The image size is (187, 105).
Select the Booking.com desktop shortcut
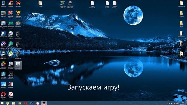click(x=3, y=34)
